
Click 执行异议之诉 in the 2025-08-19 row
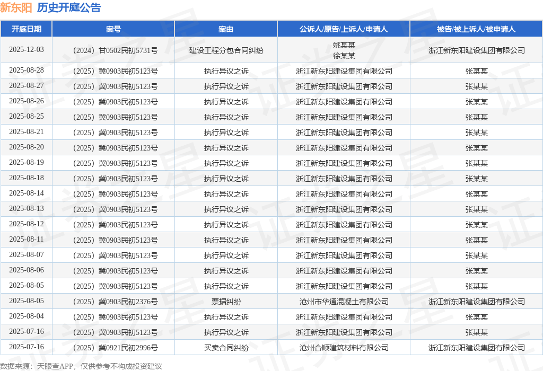click(x=226, y=163)
